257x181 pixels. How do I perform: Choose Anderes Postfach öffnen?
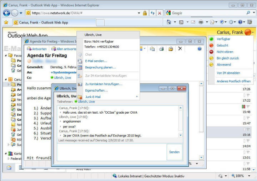(233, 81)
